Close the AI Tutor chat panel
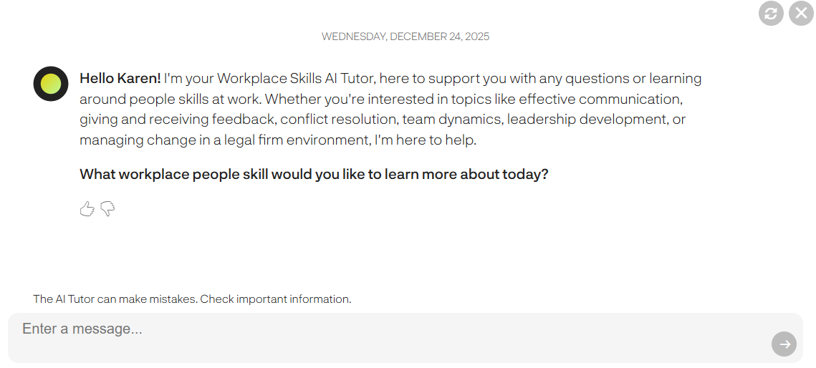 click(x=801, y=14)
